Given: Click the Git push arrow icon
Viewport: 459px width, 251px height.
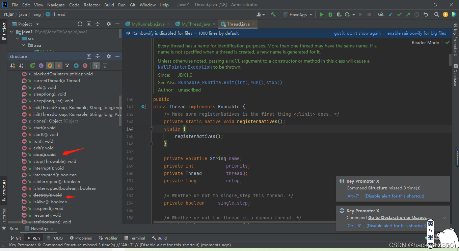Looking at the screenshot, I should [x=408, y=14].
